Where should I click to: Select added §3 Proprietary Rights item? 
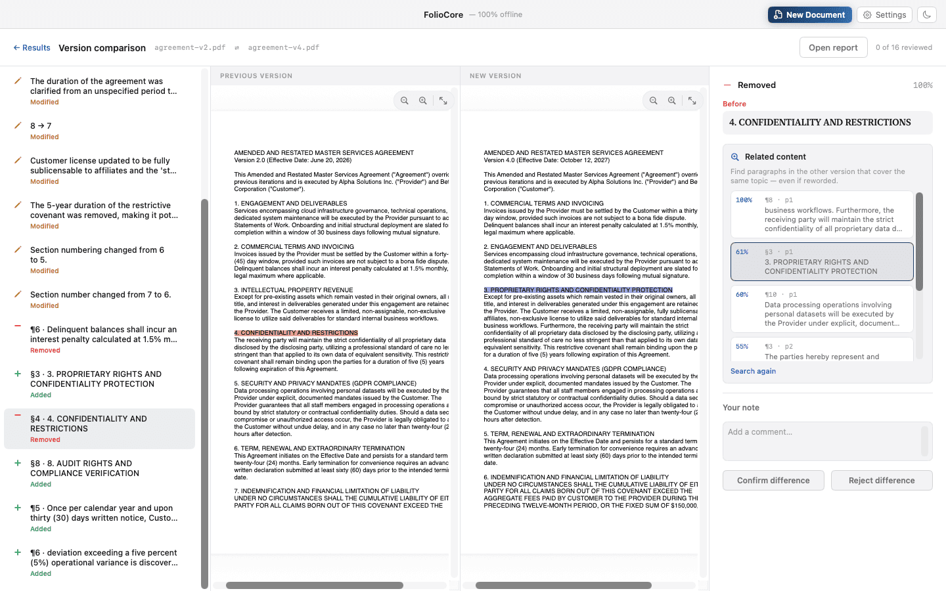tap(100, 384)
